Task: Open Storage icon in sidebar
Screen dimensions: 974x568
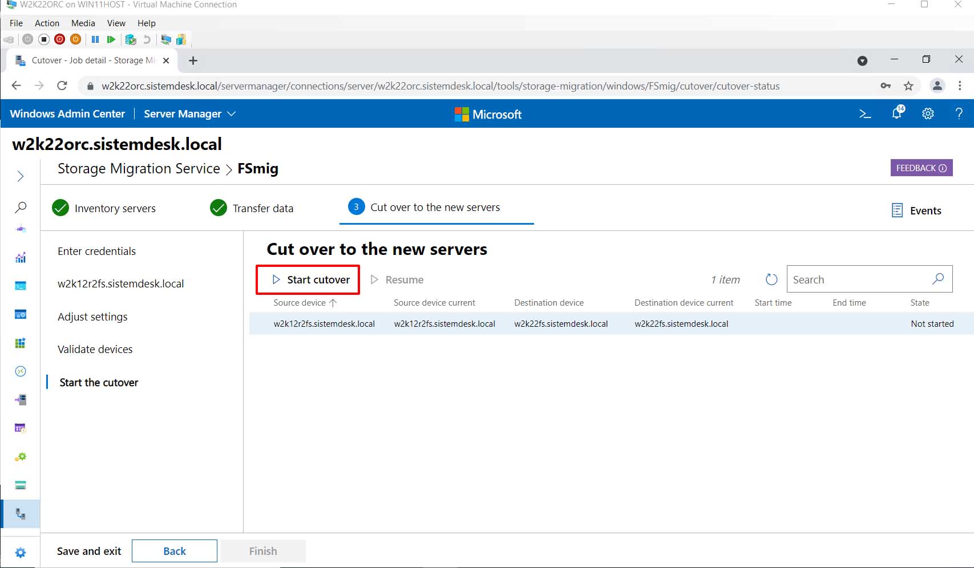Action: (x=21, y=485)
